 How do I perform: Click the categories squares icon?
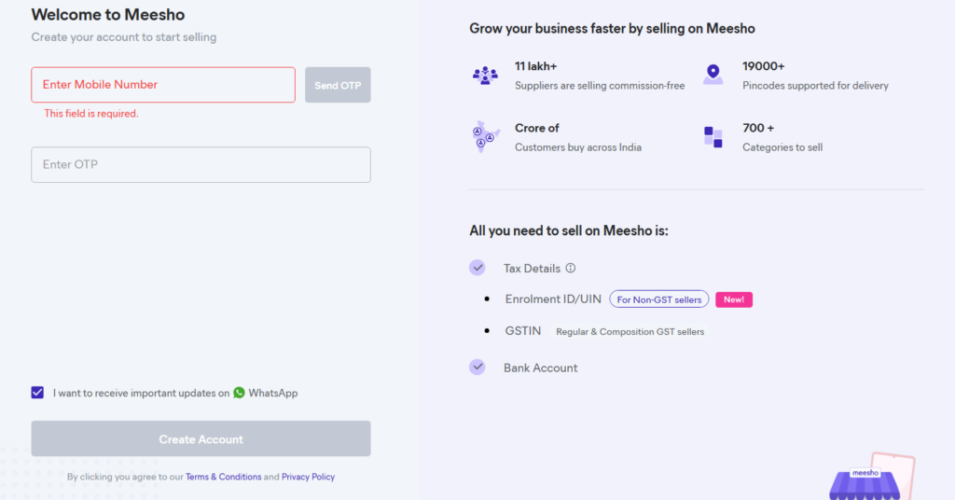pos(713,137)
